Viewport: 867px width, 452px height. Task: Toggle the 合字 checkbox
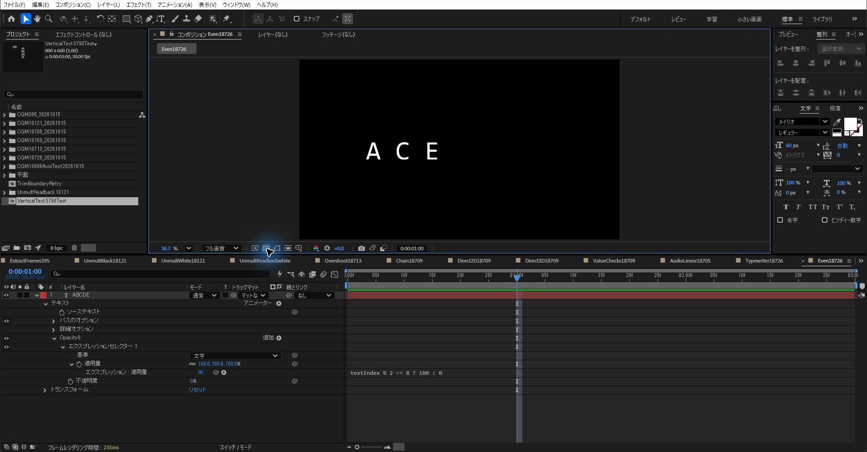780,220
